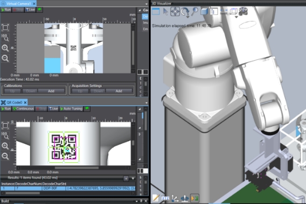This screenshot has height=204, width=306.
Task: Toggle Live mode in Virtual Camera1
Action: click(x=30, y=10)
